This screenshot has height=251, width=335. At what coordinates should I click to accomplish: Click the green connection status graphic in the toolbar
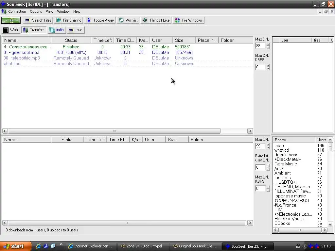11,20
